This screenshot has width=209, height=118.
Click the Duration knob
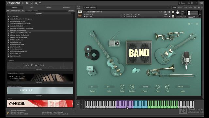(x=132, y=87)
